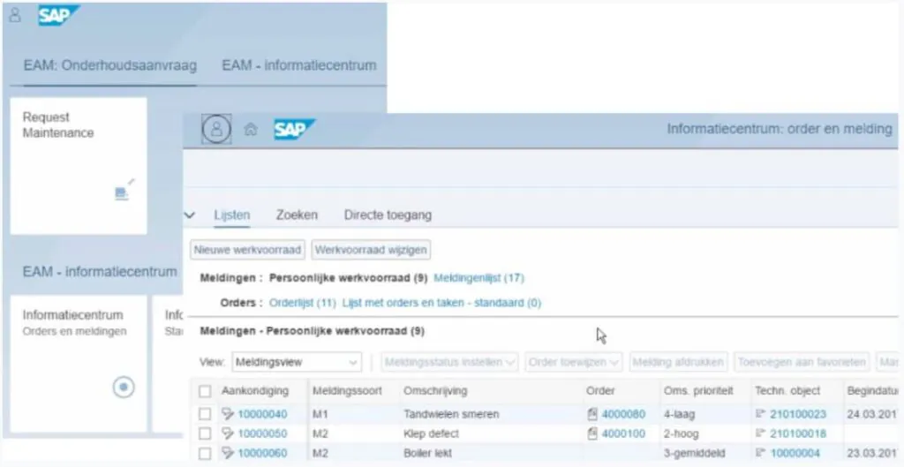The height and width of the screenshot is (467, 904).
Task: Click the 4-laag priority cell
Action: coord(679,414)
